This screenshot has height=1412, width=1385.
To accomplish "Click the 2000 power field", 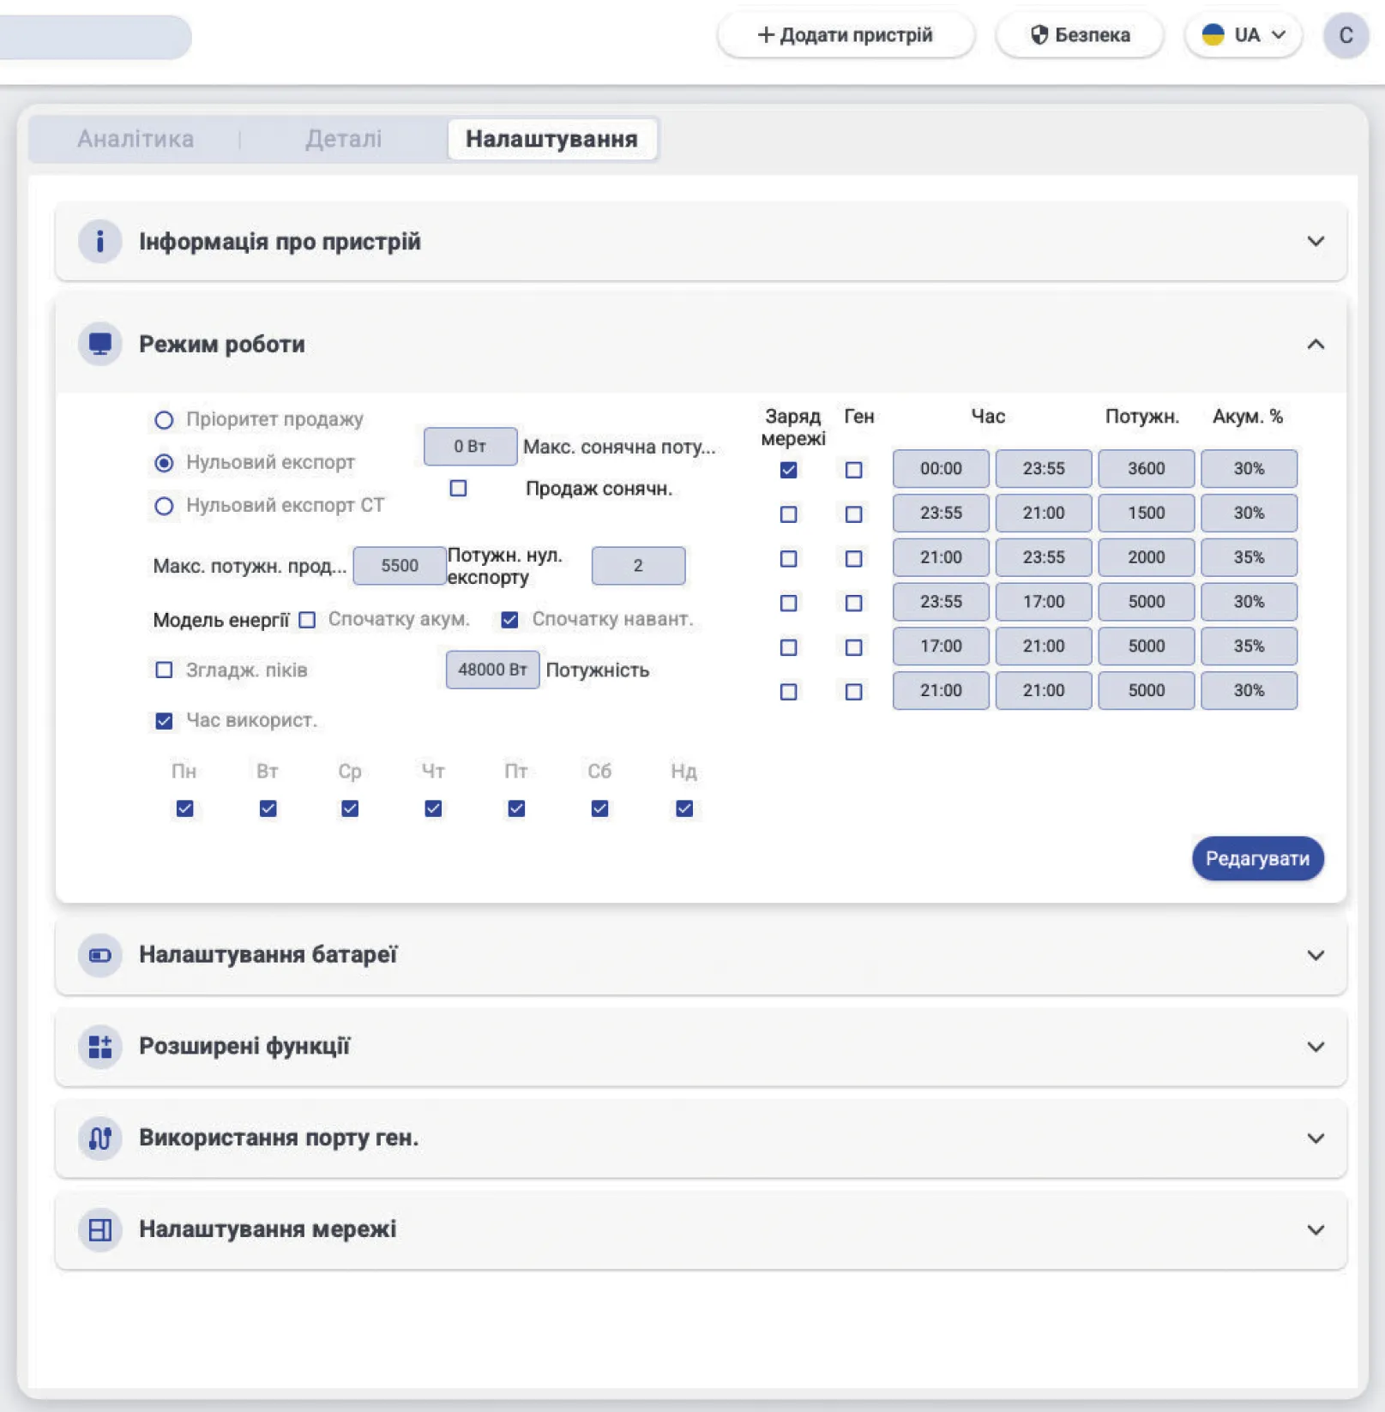I will [1146, 557].
